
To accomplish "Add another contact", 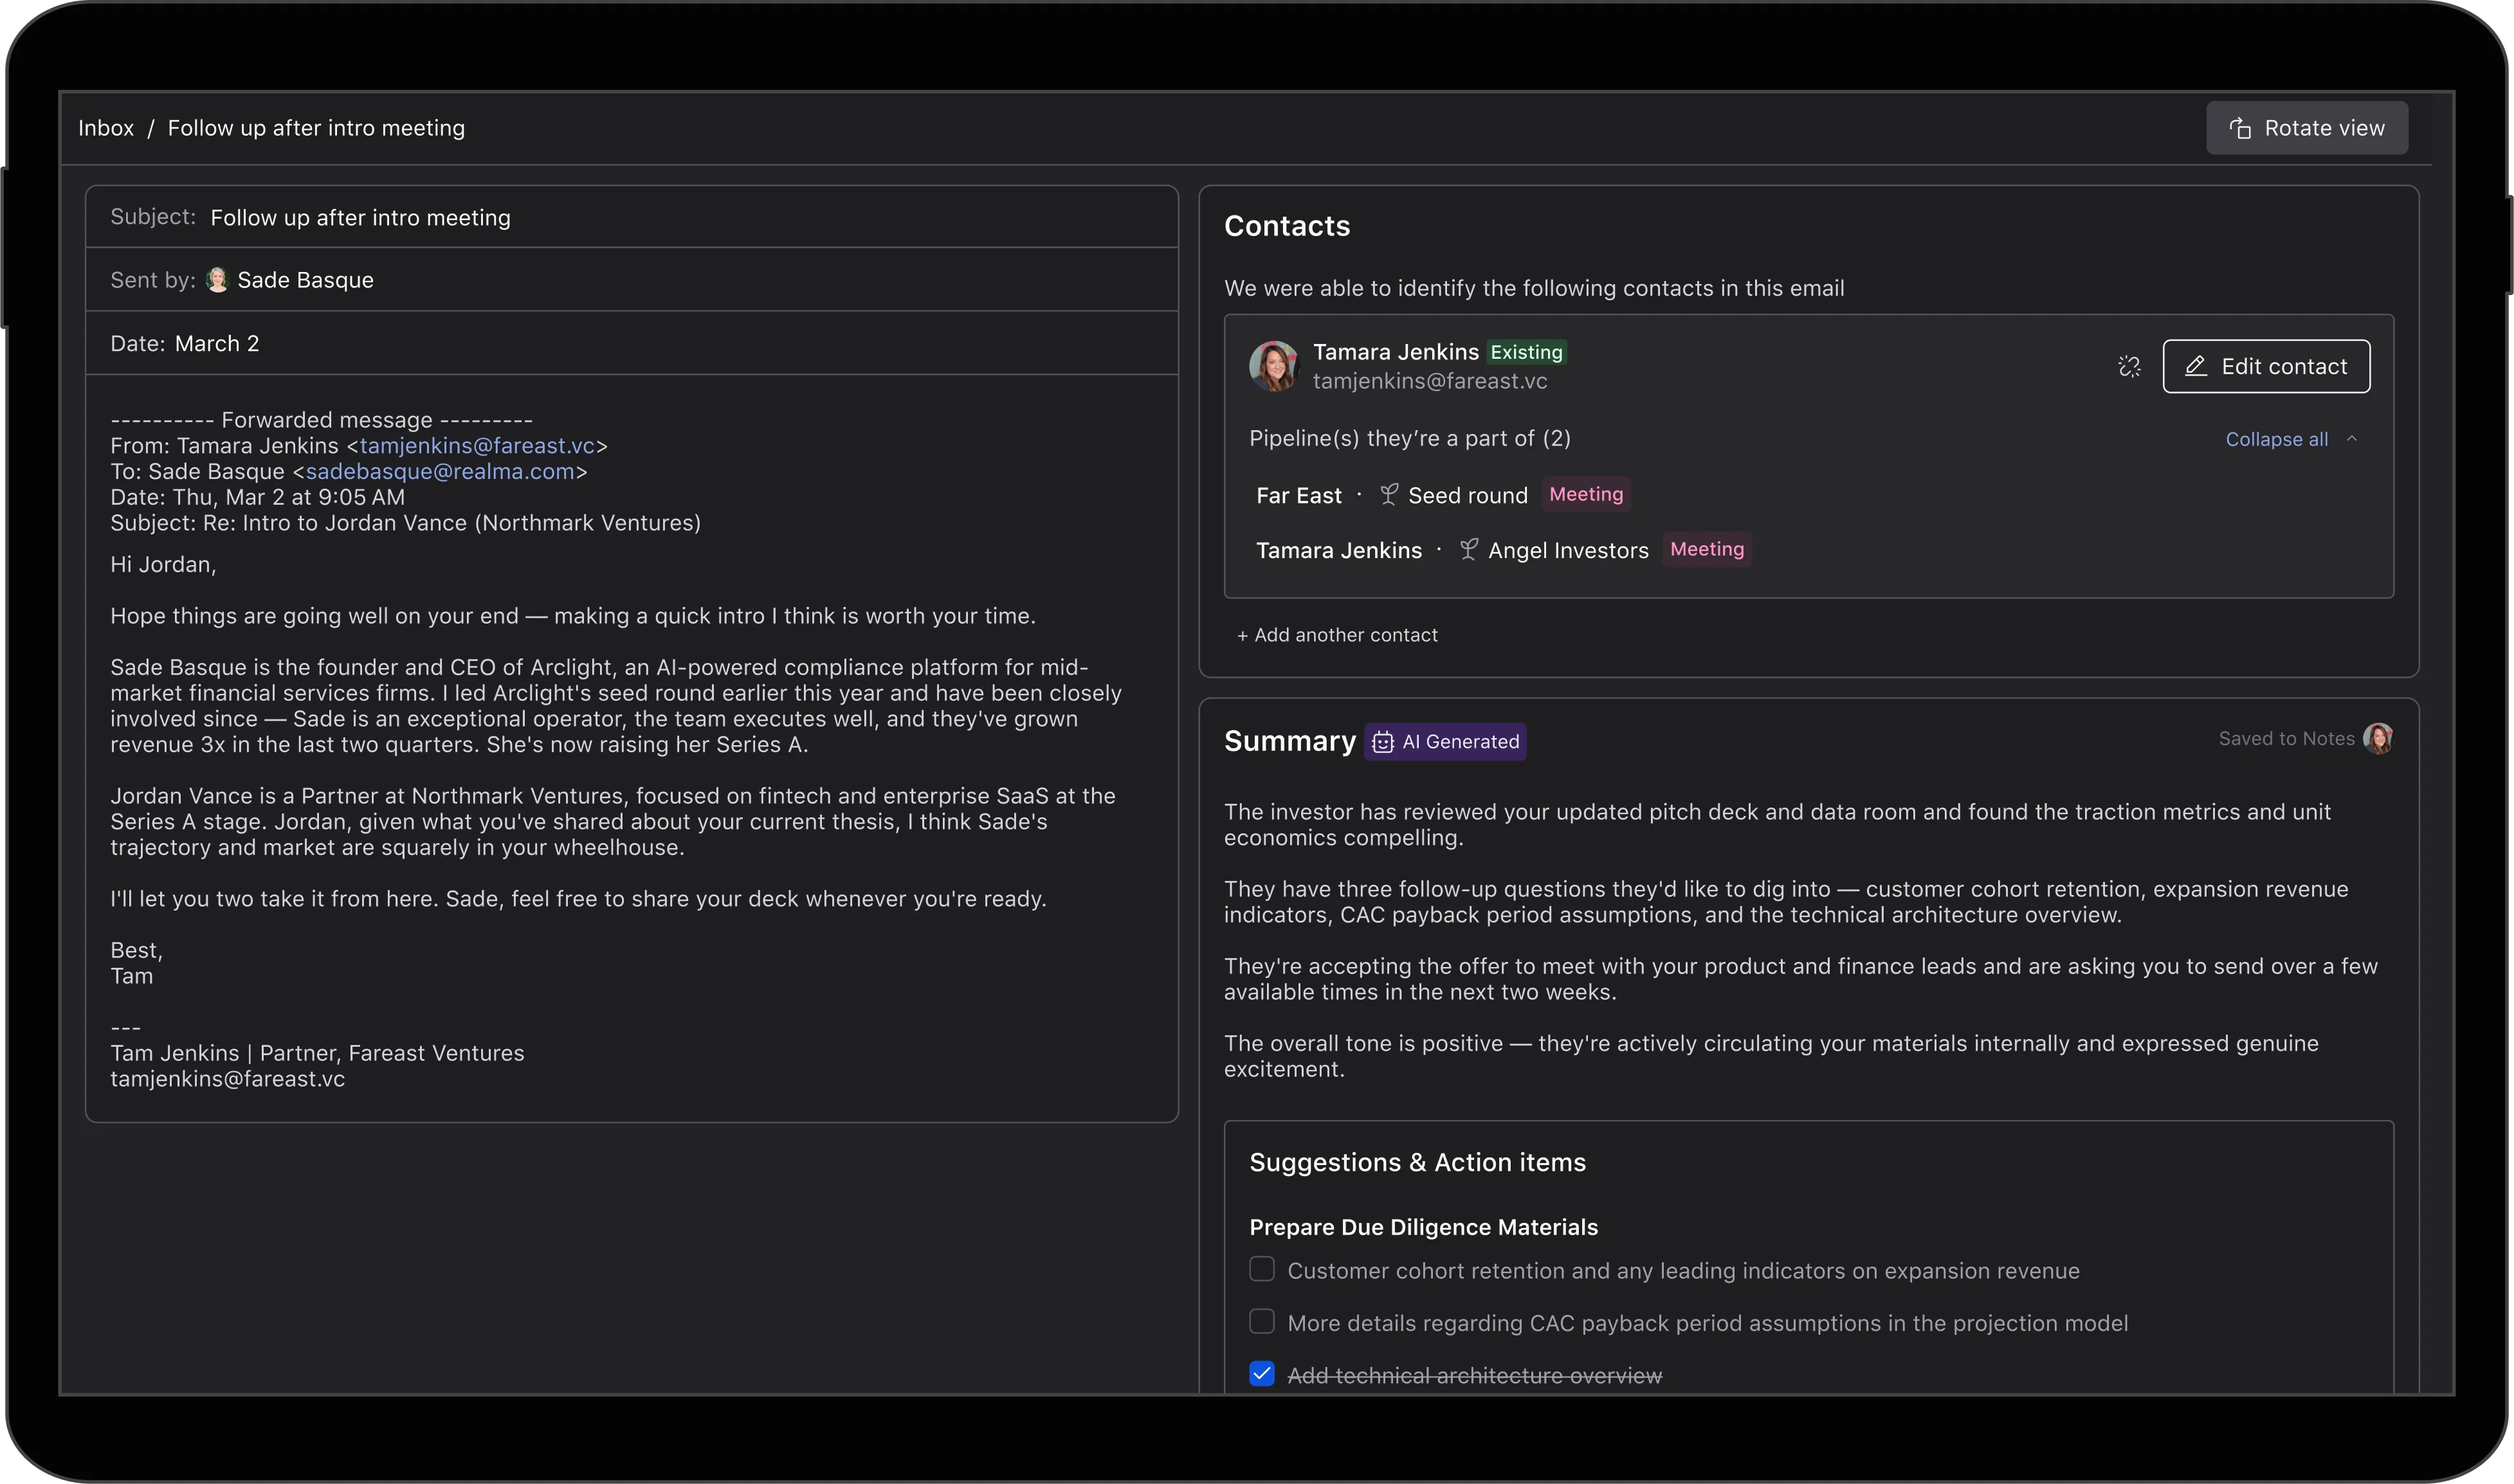I will click(x=1337, y=635).
